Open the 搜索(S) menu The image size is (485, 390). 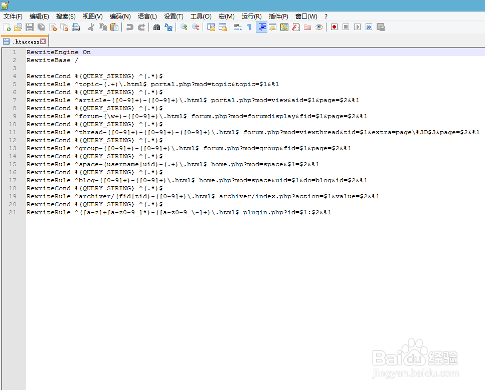tap(66, 17)
